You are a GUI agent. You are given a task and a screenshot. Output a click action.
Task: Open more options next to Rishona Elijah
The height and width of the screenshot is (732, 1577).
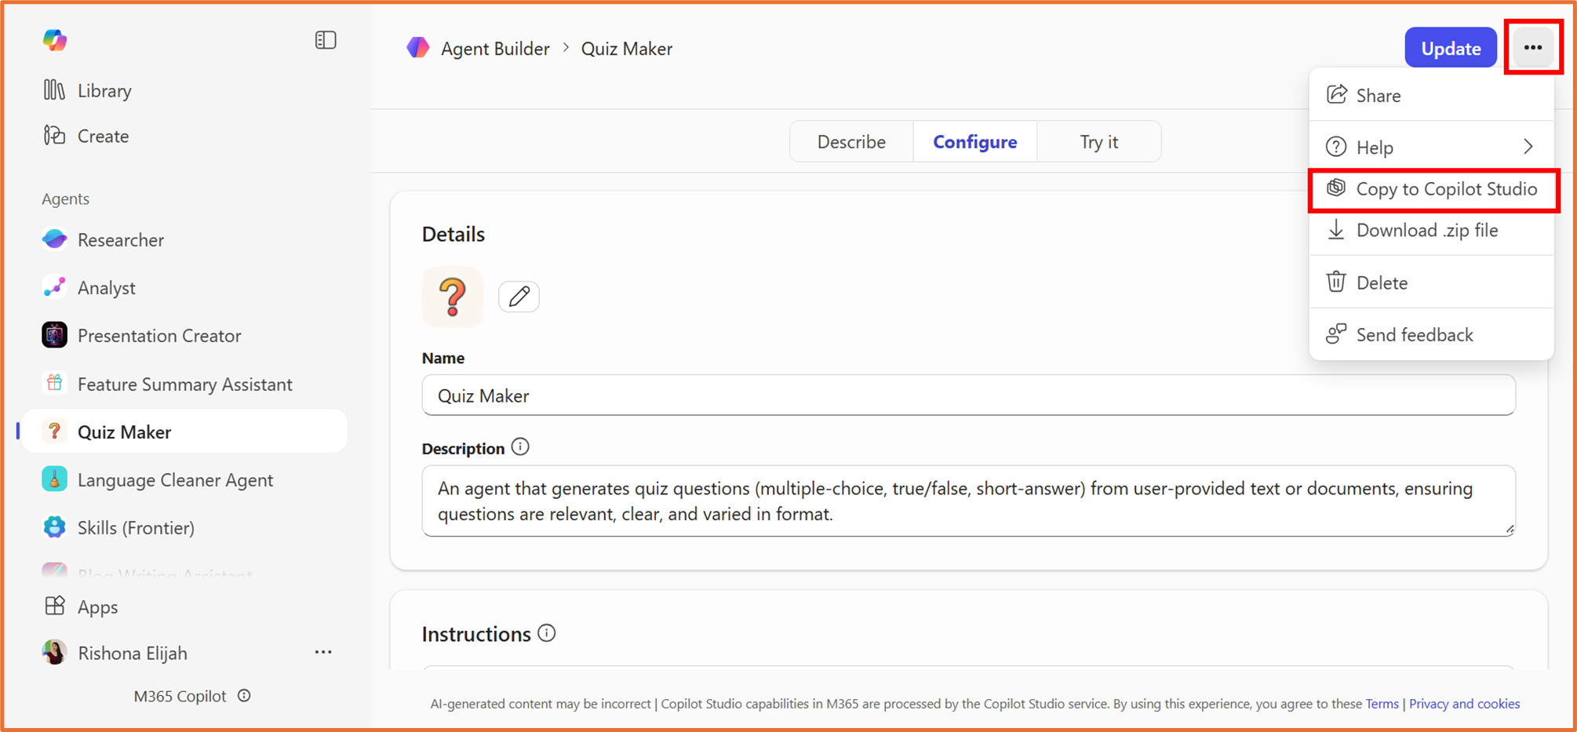pyautogui.click(x=323, y=652)
